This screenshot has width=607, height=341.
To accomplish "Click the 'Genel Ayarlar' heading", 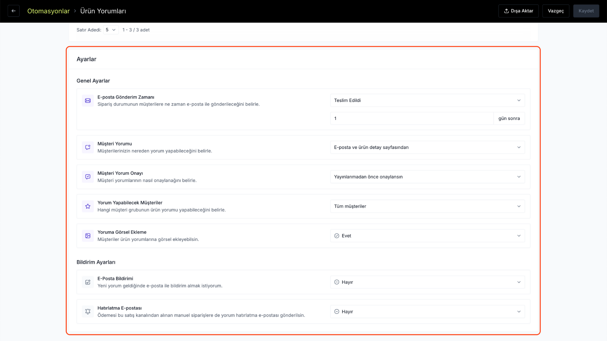I will (x=93, y=81).
